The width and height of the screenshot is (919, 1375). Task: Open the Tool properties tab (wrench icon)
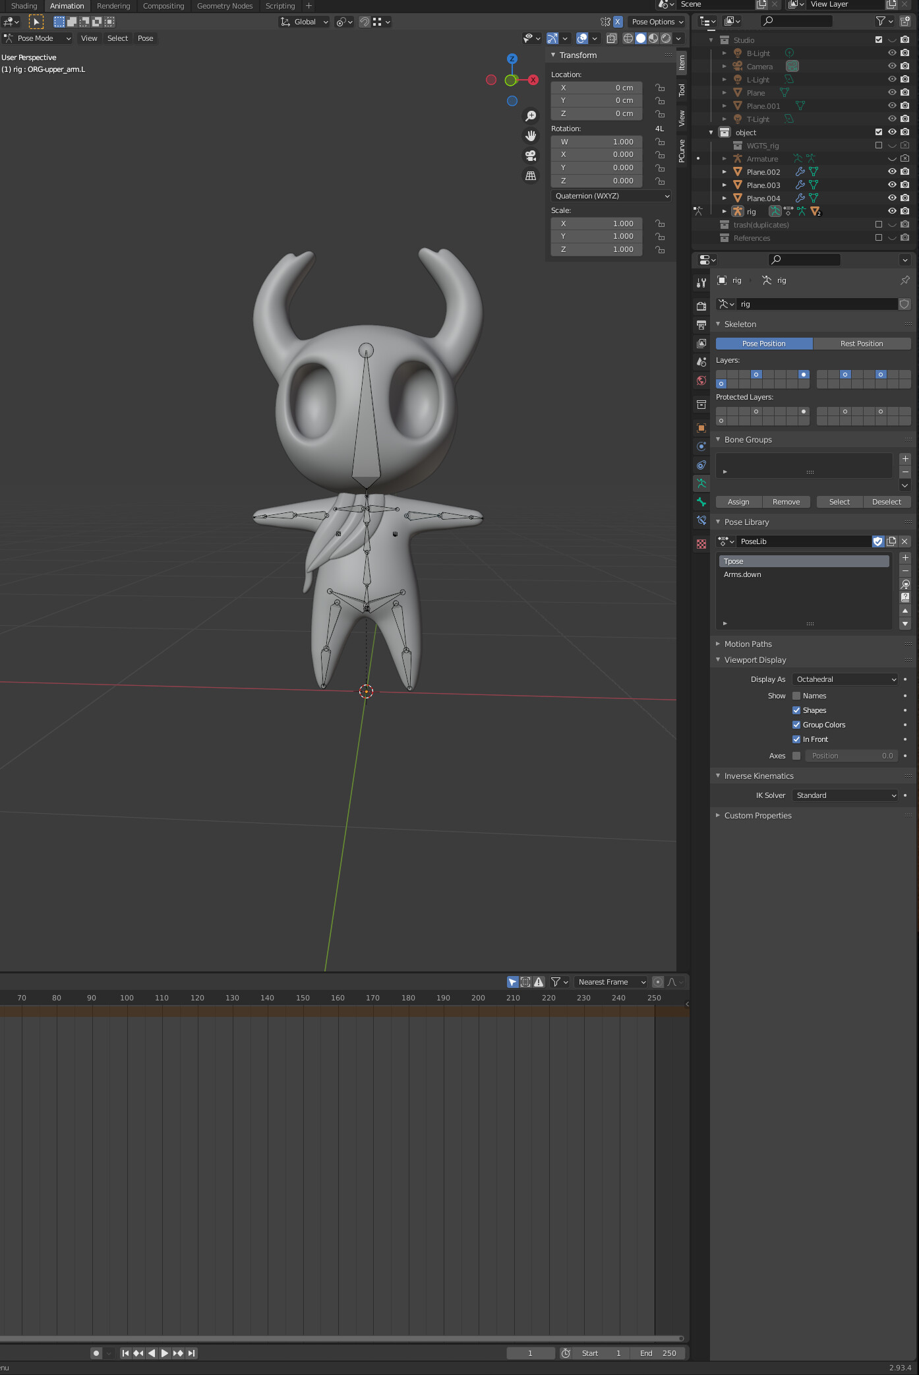701,283
